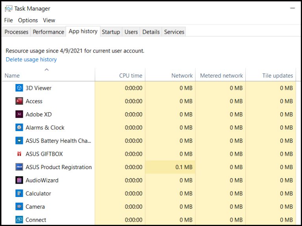This screenshot has width=302, height=226.
Task: Click the Calculator app icon
Action: pos(19,193)
